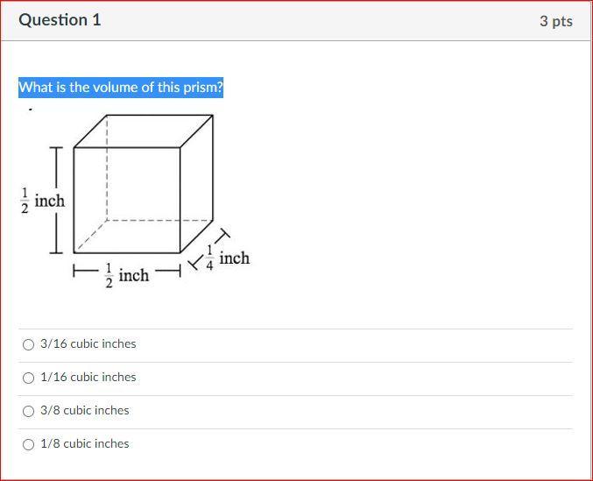This screenshot has height=481, width=593.
Task: Click the '3 pts' points label
Action: [556, 21]
